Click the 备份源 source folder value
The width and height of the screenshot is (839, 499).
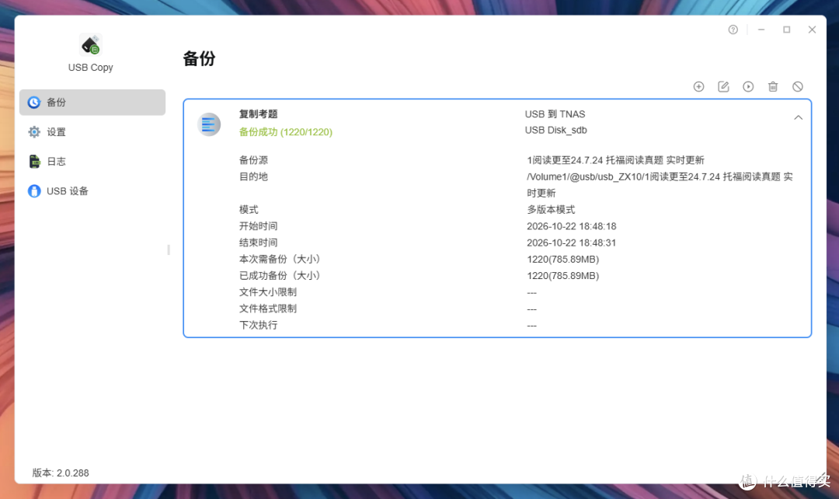615,160
